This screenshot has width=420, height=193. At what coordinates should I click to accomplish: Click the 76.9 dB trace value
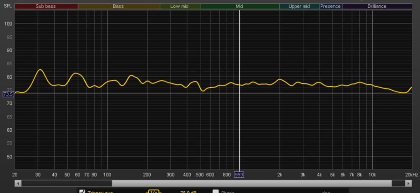(x=188, y=191)
